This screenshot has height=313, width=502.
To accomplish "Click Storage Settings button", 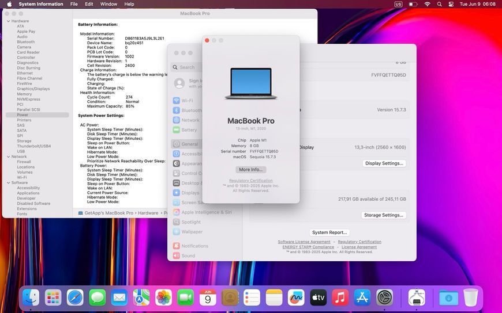I will coord(384,215).
